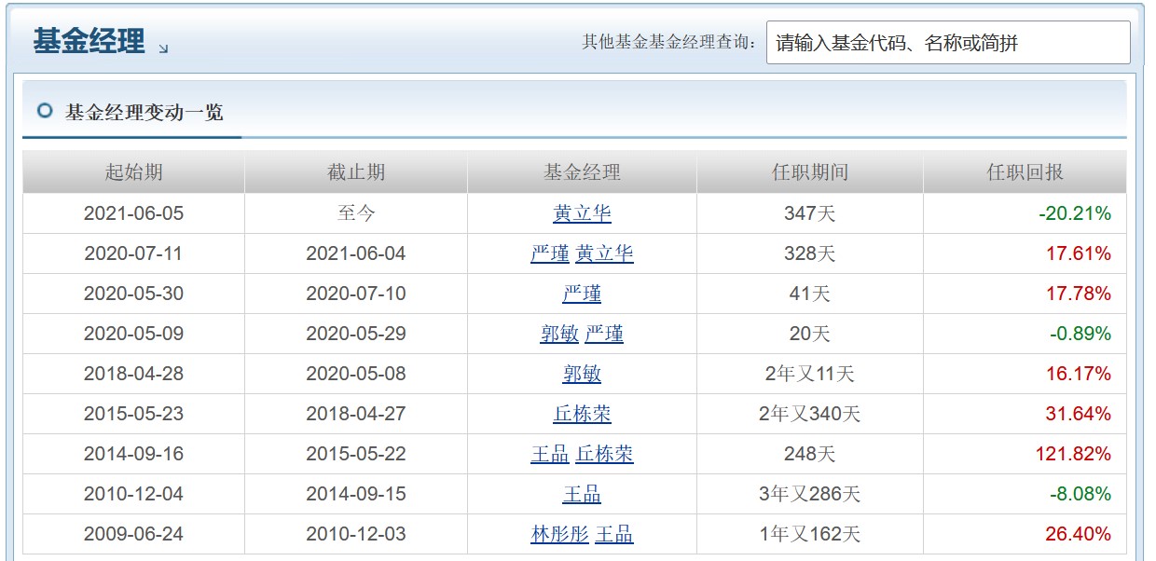The width and height of the screenshot is (1156, 561).
Task: Open 丘栋荣 link in the 2014-09-16 row
Action: click(604, 454)
